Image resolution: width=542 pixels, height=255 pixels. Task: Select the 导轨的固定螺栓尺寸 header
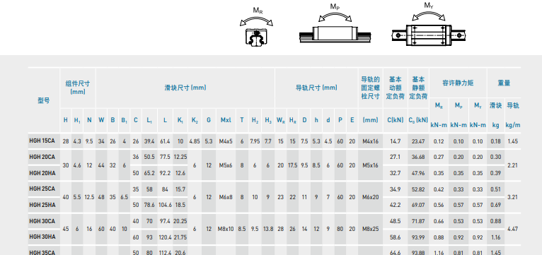[371, 88]
